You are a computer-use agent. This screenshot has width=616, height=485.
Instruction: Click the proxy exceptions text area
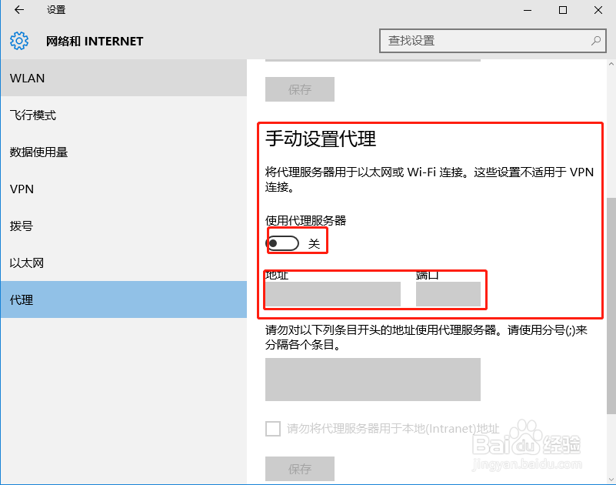[373, 380]
